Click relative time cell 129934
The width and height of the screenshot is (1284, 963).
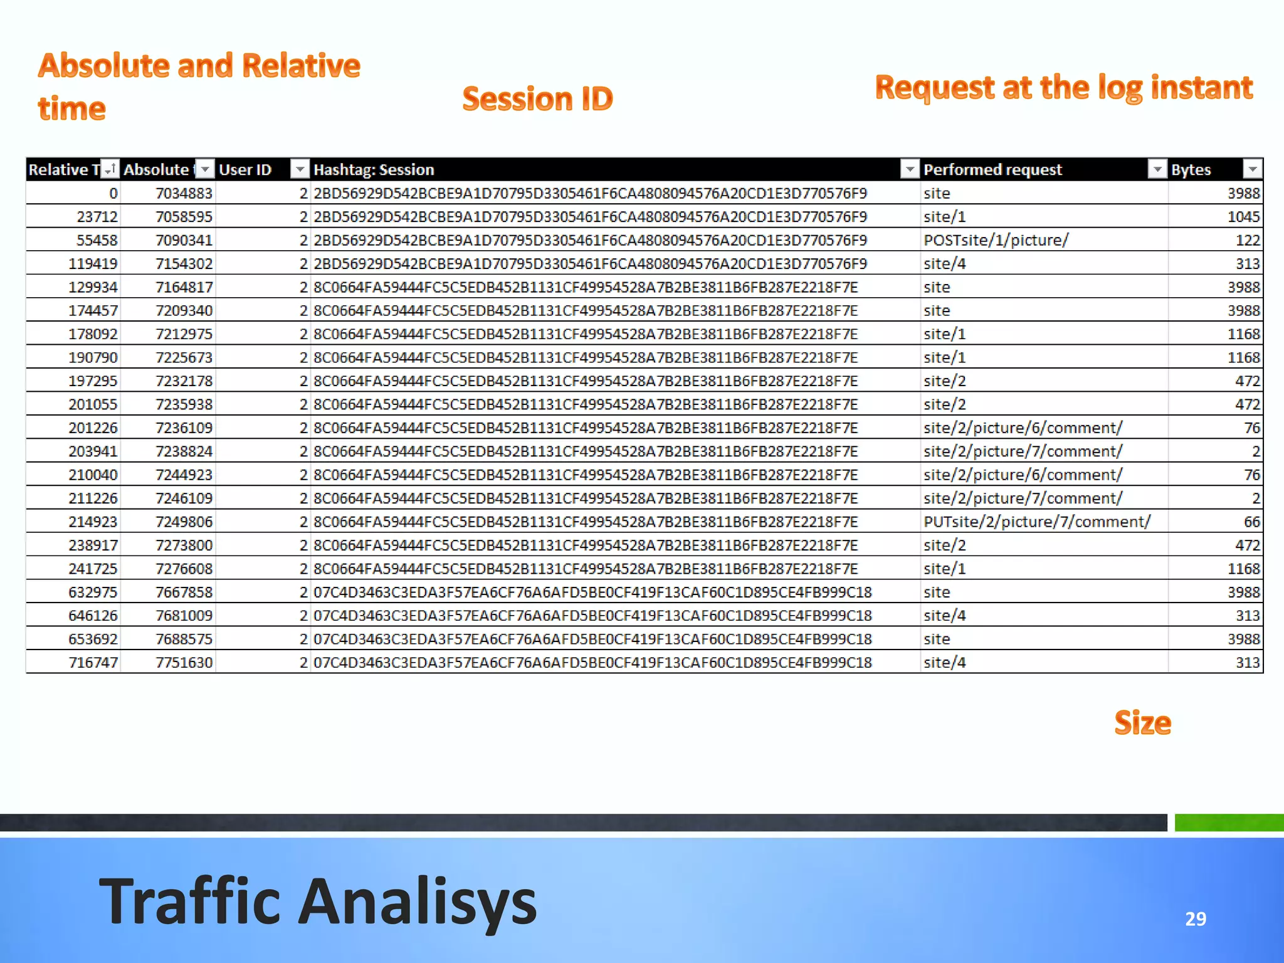[73, 287]
